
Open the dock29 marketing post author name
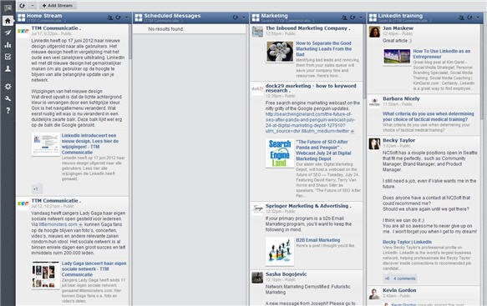coord(311,88)
